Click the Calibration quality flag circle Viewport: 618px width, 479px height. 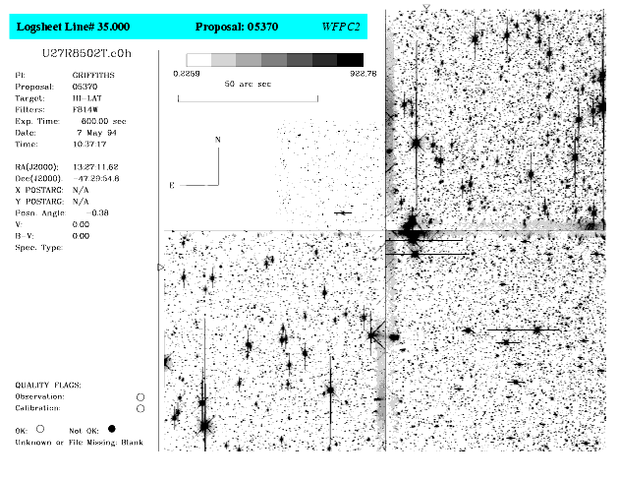(x=140, y=408)
